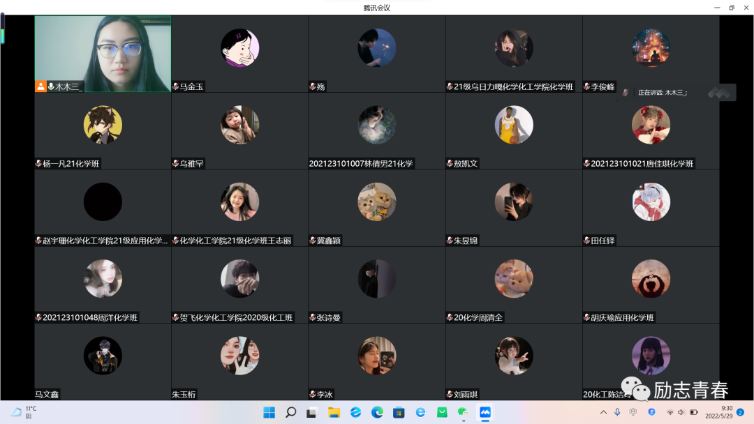This screenshot has height=424, width=754.
Task: Click the Tencent Meeting taskbar icon
Action: pyautogui.click(x=485, y=412)
